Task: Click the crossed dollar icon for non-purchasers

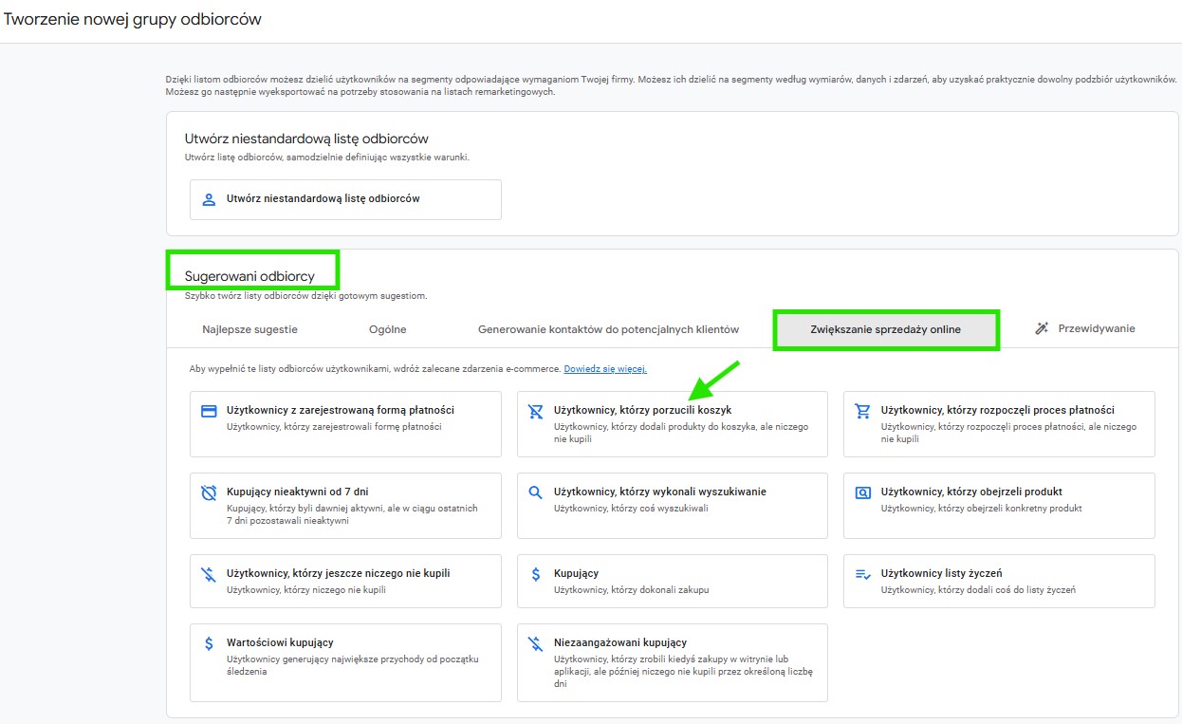Action: 210,574
